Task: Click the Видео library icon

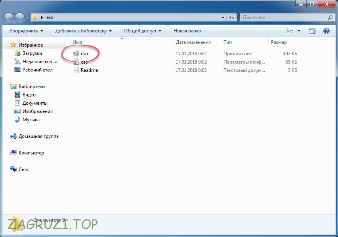Action: 17,94
